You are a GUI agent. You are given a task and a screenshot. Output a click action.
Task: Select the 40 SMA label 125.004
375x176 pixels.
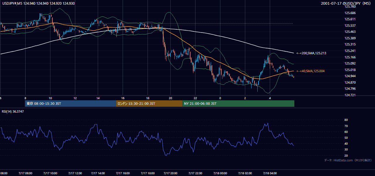pyautogui.click(x=310, y=71)
